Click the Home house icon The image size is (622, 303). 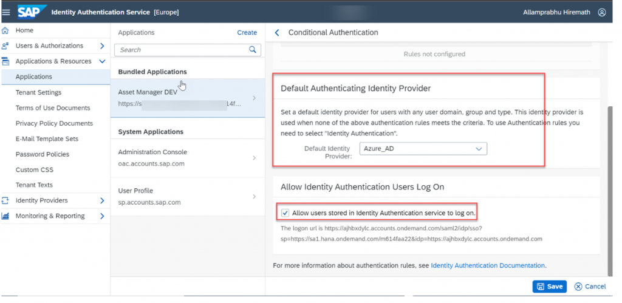pos(5,30)
